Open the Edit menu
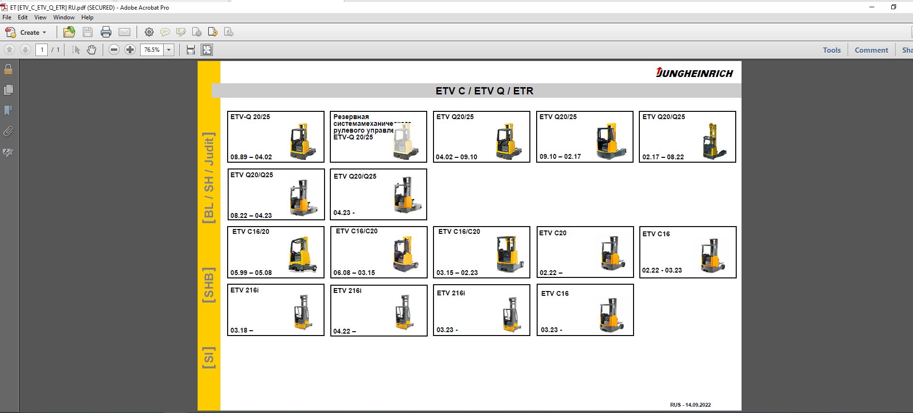 23,17
